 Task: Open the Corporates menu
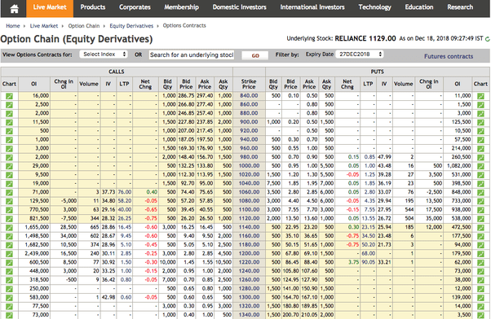[135, 7]
